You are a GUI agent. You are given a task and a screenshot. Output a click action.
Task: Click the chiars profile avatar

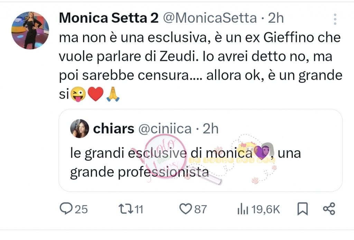pos(80,129)
